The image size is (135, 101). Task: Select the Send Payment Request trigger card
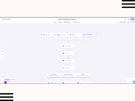pyautogui.click(x=46, y=35)
